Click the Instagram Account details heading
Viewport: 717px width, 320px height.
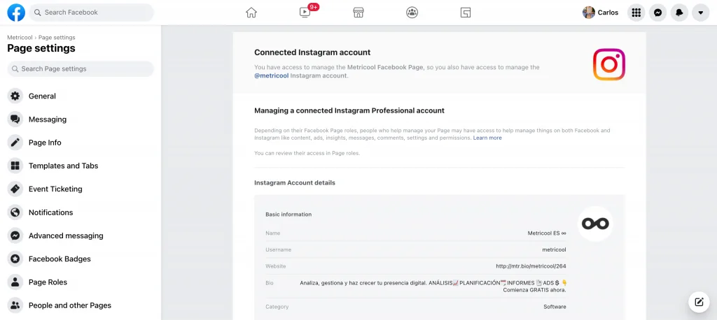(295, 182)
